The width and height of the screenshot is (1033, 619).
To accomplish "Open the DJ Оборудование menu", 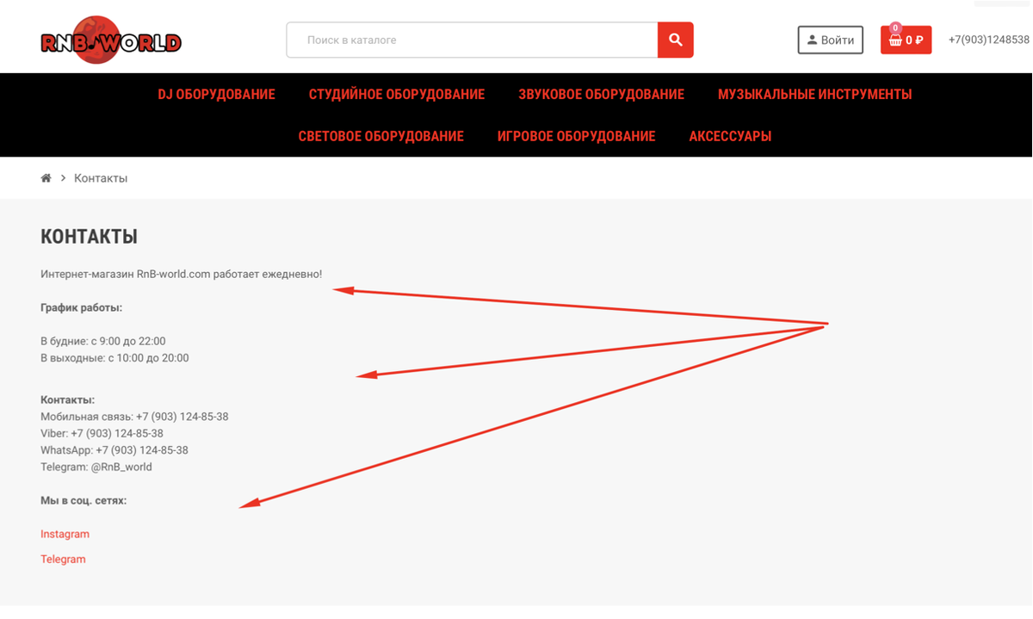I will (x=216, y=95).
